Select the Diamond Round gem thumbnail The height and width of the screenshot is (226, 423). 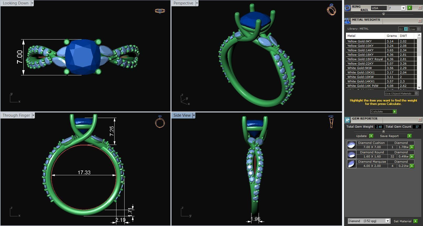(351, 154)
